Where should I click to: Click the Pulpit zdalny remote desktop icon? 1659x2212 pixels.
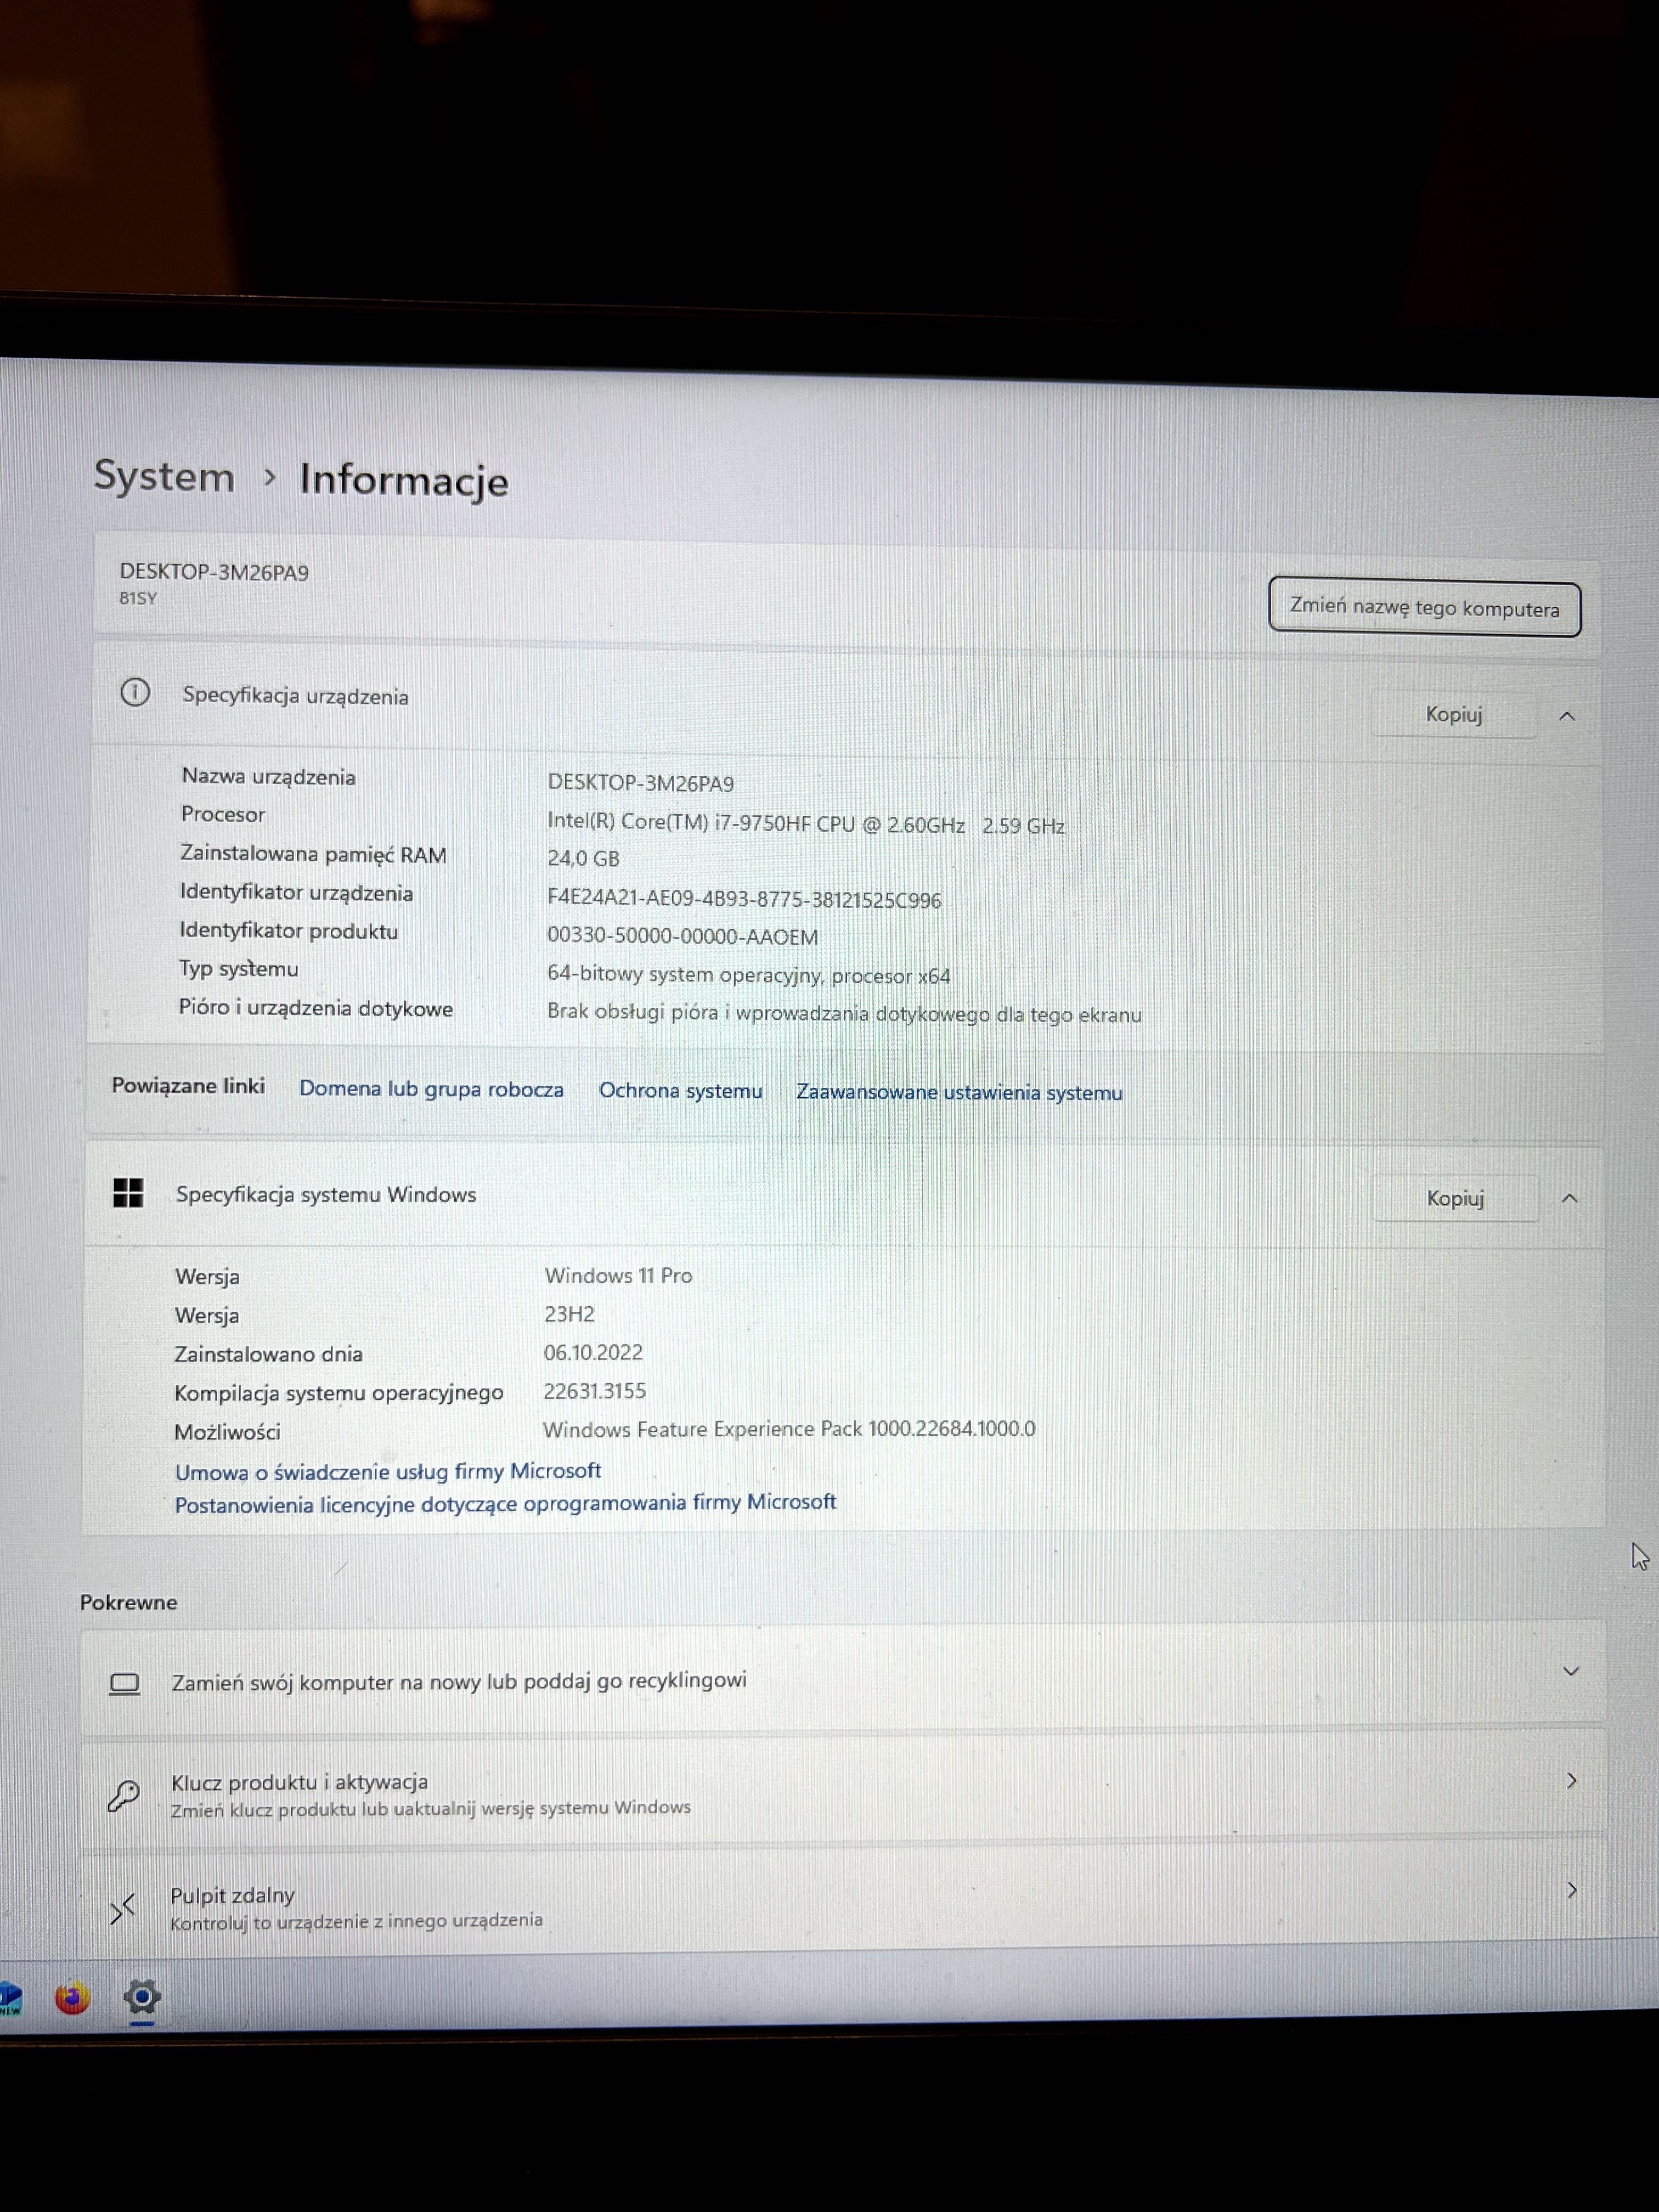pos(122,1908)
